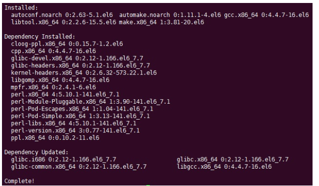Click cpp.x86_64 dependency line

(54, 51)
